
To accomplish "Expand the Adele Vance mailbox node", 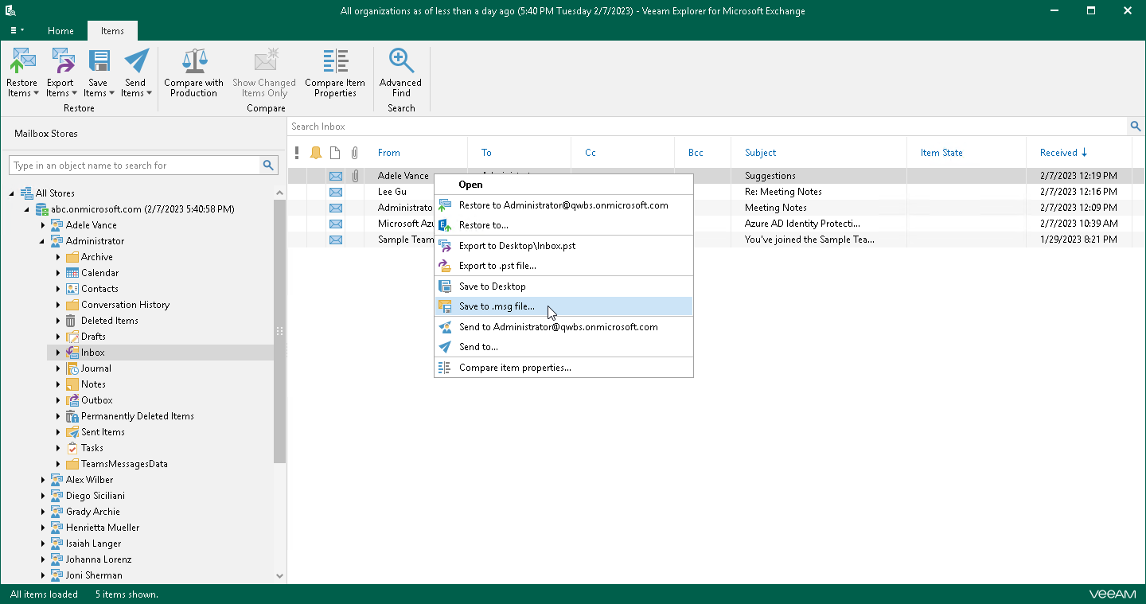I will (x=43, y=225).
